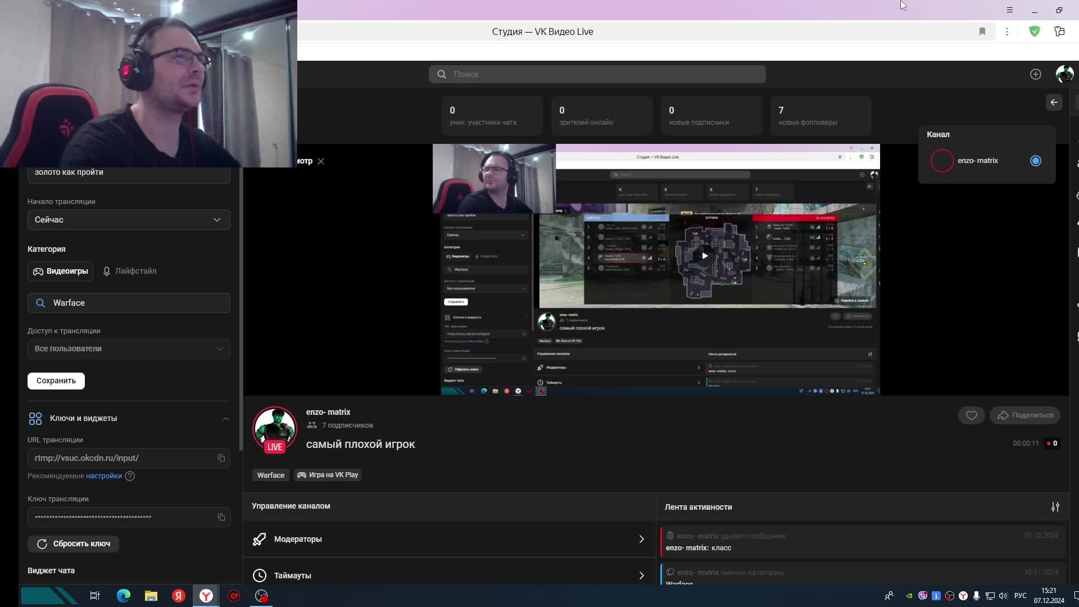The width and height of the screenshot is (1079, 607).
Task: Open File Explorer from the taskbar
Action: 151,596
